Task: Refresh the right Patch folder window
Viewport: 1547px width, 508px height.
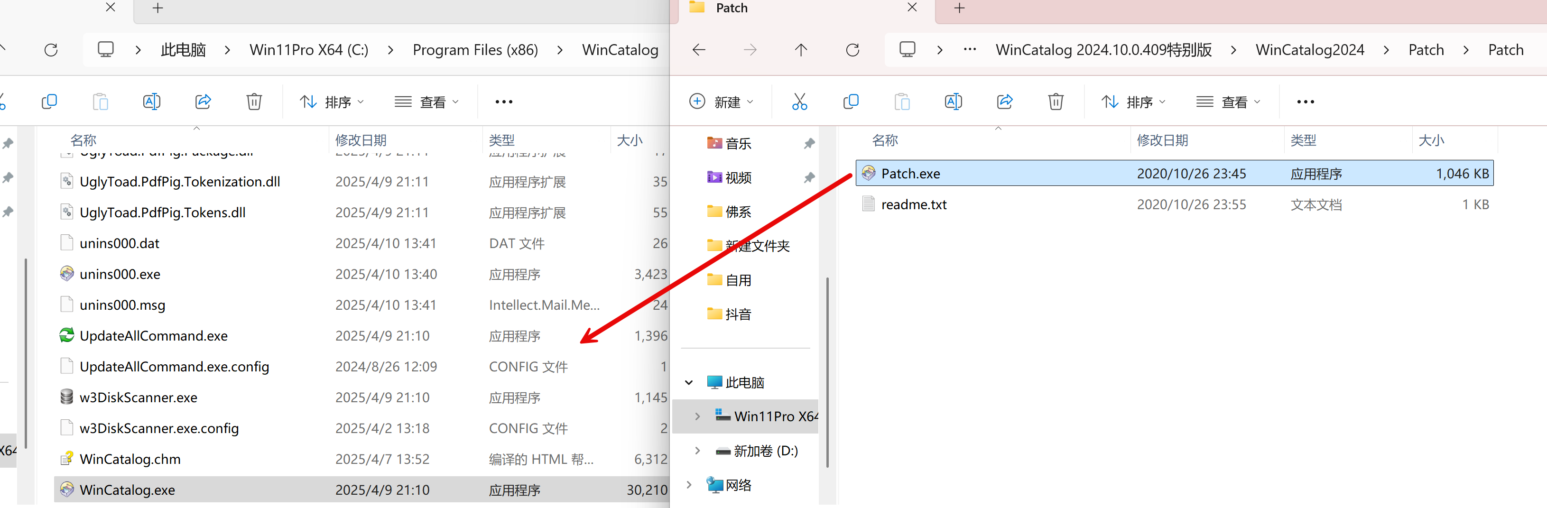Action: (x=852, y=50)
